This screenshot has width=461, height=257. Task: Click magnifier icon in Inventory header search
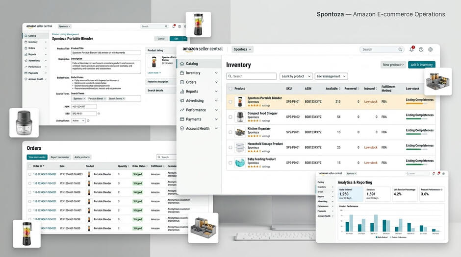pyautogui.click(x=400, y=49)
